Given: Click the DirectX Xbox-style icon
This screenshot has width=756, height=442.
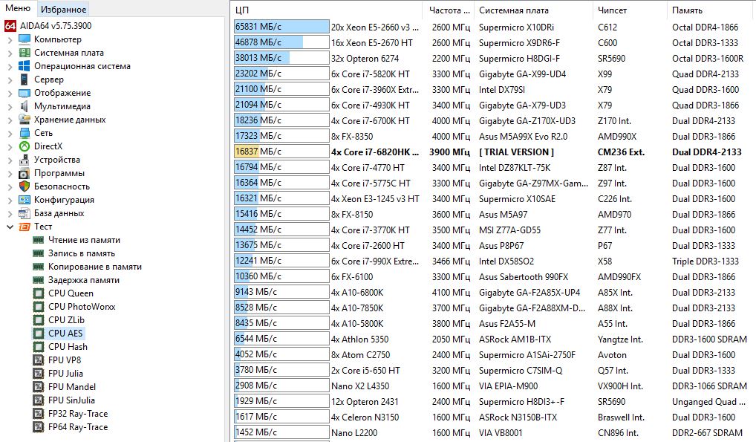Looking at the screenshot, I should tap(24, 146).
